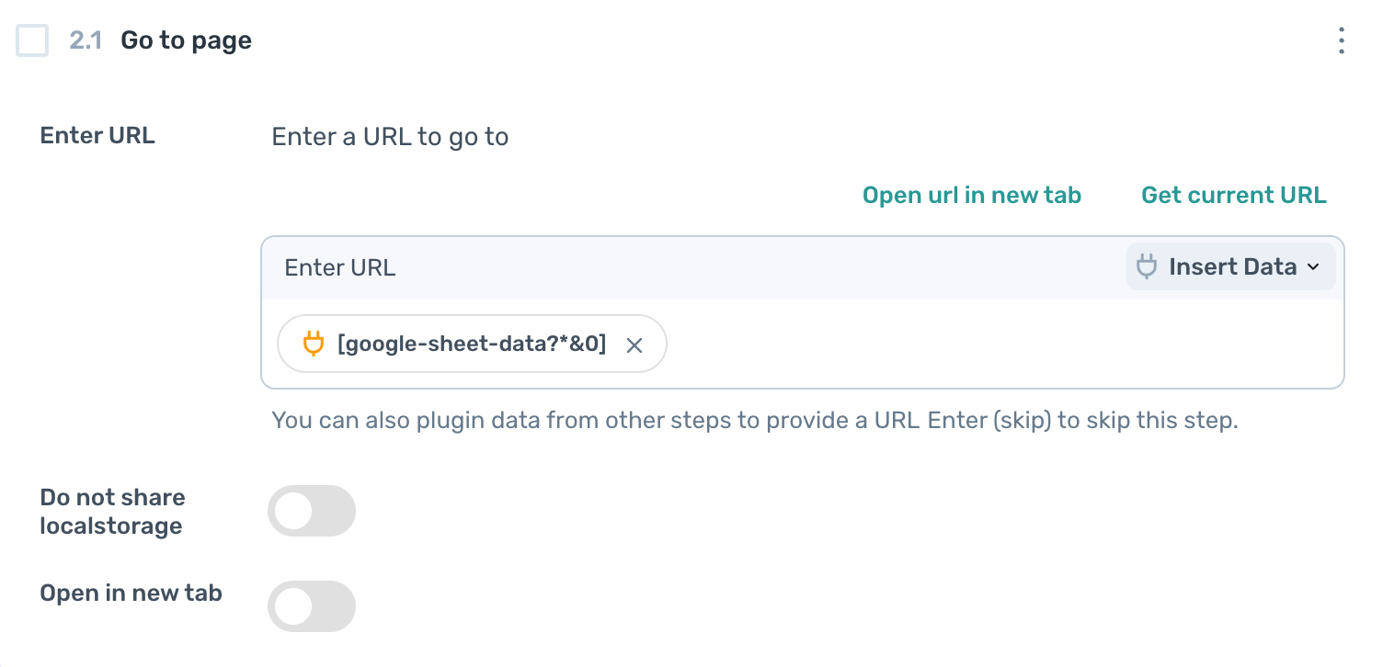Collapse the Insert Data data picker

click(x=1230, y=266)
